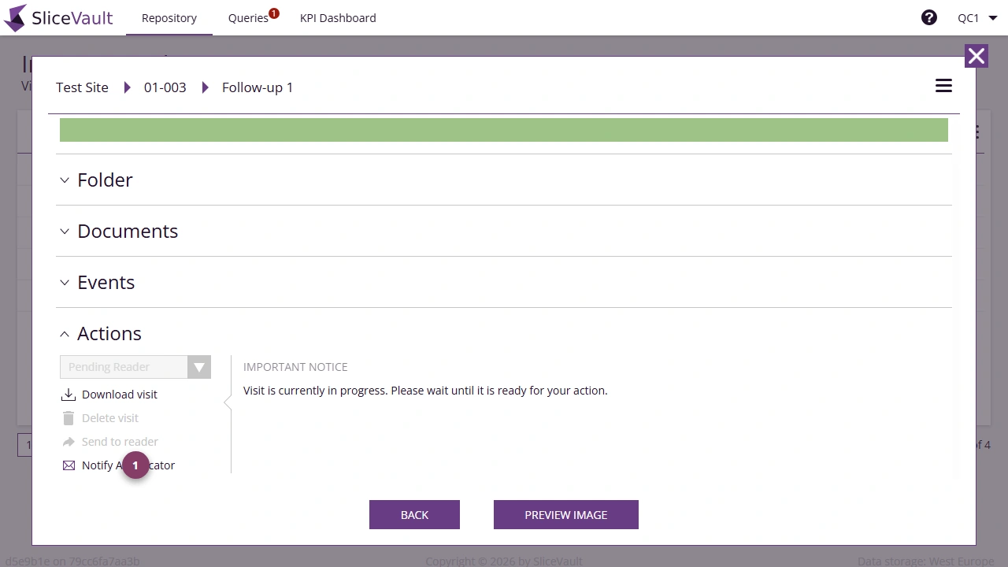Open the Test Site breadcrumb link

tap(81, 87)
